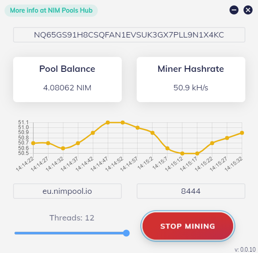Click the Pool Balance card
The width and height of the screenshot is (258, 253).
[x=67, y=80]
